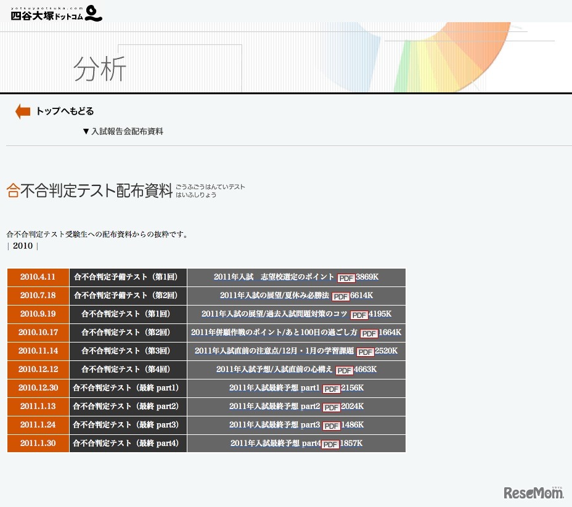The height and width of the screenshot is (507, 572).
Task: Open the PDF for 入試最終予想 part2
Action: tap(331, 407)
